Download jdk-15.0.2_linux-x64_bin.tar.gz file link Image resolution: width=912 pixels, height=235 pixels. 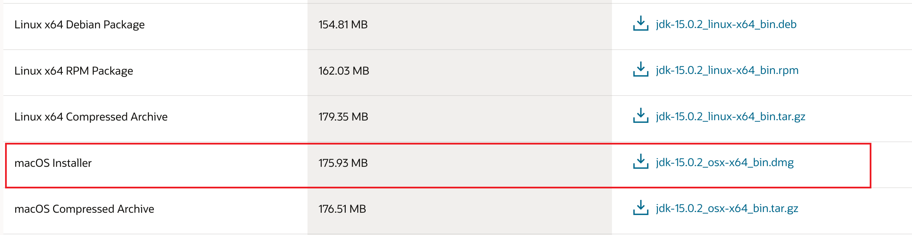730,116
